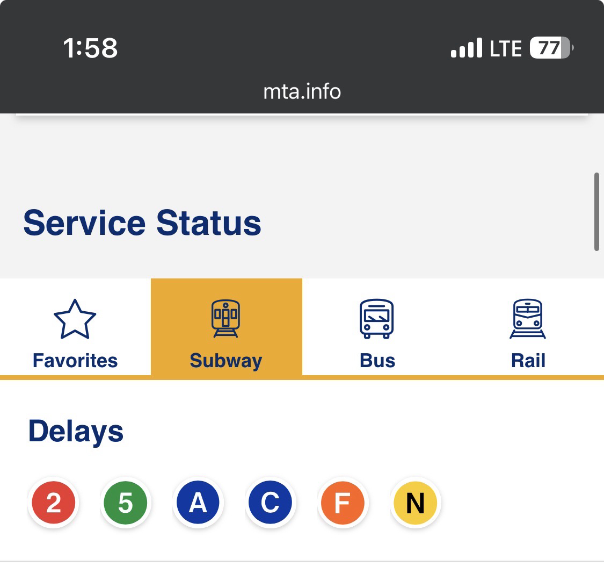Screen dimensions: 604x566
Task: Tap the Delays section heading
Action: (76, 431)
